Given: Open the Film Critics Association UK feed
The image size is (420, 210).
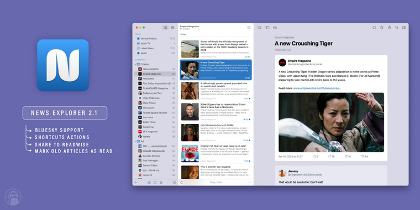Looking at the screenshot, I should 156,83.
